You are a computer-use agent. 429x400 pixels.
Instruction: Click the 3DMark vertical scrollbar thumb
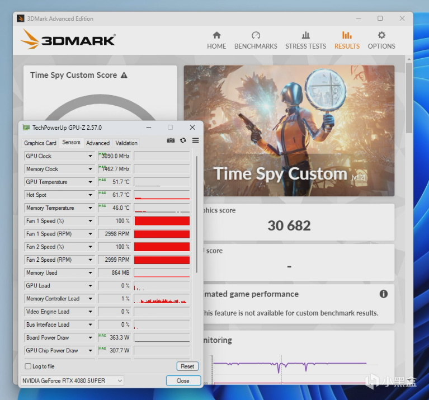(409, 98)
